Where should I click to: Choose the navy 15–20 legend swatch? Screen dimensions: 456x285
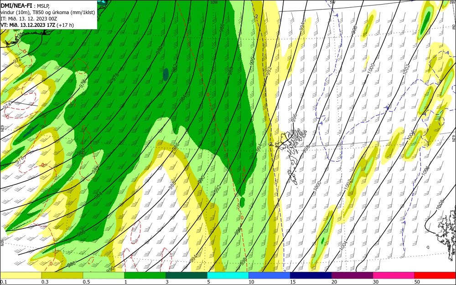(311, 275)
